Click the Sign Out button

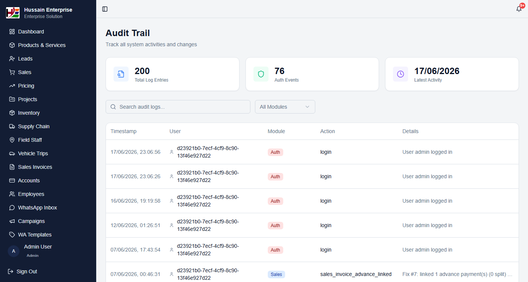23,271
